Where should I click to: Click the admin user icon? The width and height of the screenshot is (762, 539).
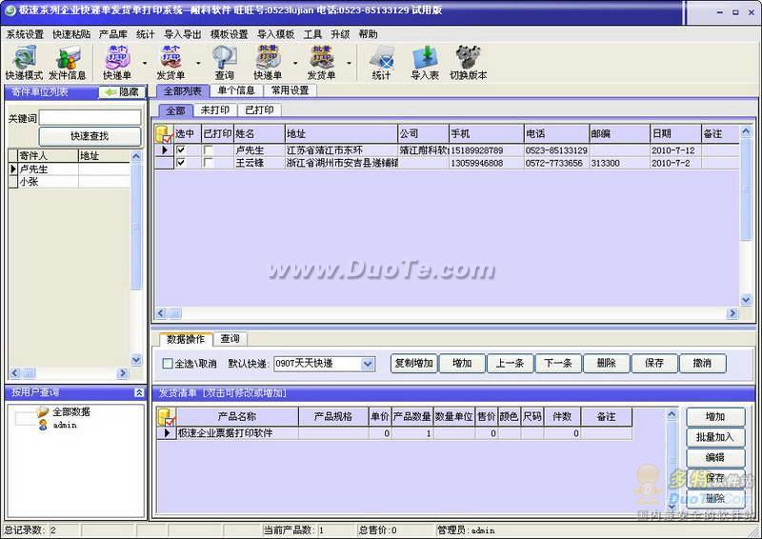[x=43, y=426]
